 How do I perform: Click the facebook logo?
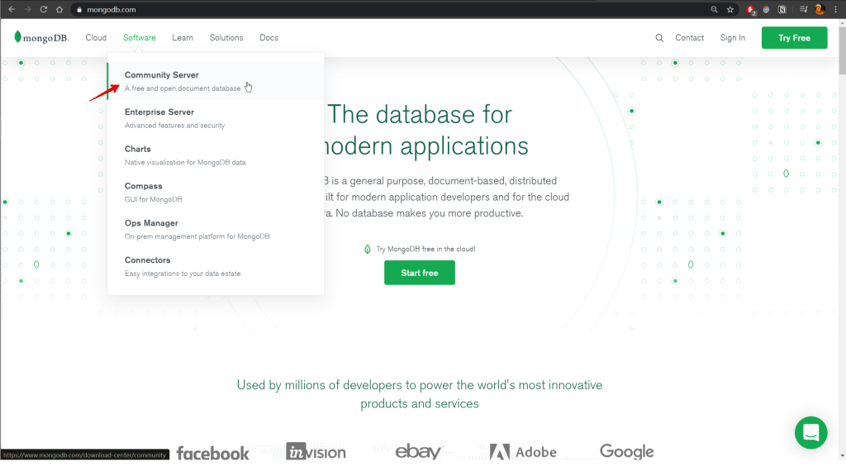[x=212, y=454]
